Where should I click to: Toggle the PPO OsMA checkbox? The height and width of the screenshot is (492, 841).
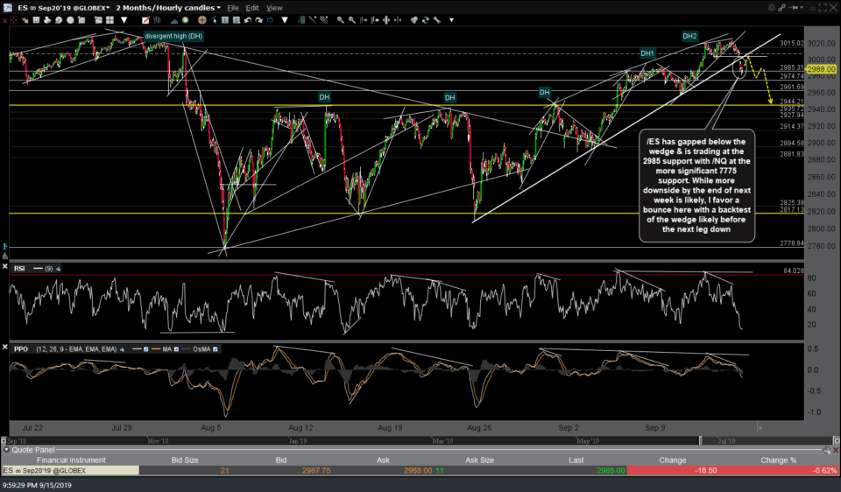[216, 349]
